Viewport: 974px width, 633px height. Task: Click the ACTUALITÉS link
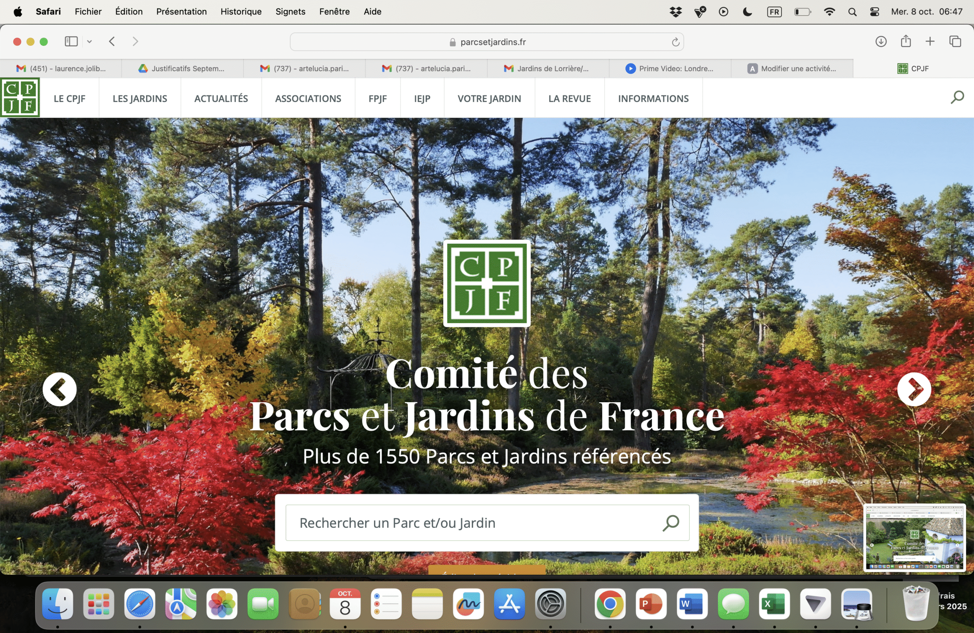point(221,98)
